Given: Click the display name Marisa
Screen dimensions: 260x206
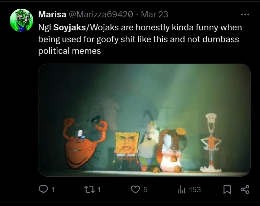Looking at the screenshot, I should [52, 14].
